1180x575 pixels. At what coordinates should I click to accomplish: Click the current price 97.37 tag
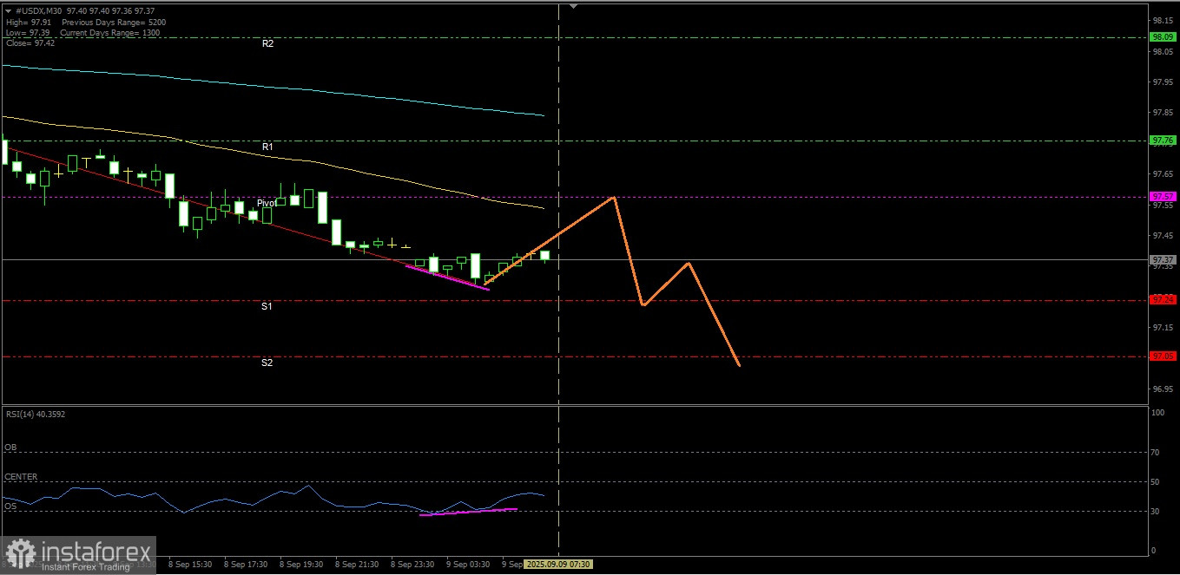pyautogui.click(x=1163, y=259)
